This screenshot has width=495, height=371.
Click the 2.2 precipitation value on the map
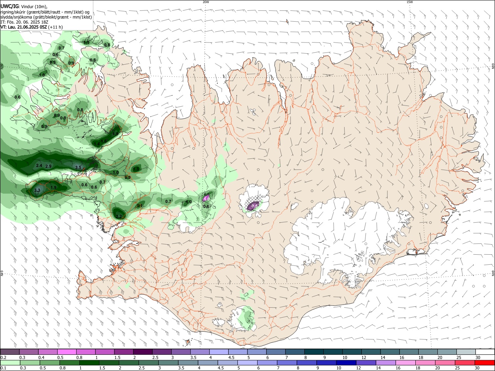(119, 216)
